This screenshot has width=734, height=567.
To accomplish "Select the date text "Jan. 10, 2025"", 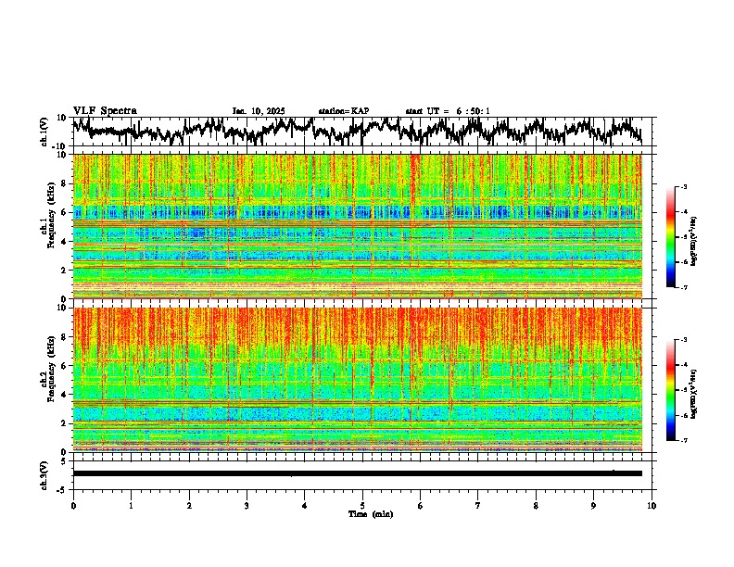I will (x=259, y=111).
